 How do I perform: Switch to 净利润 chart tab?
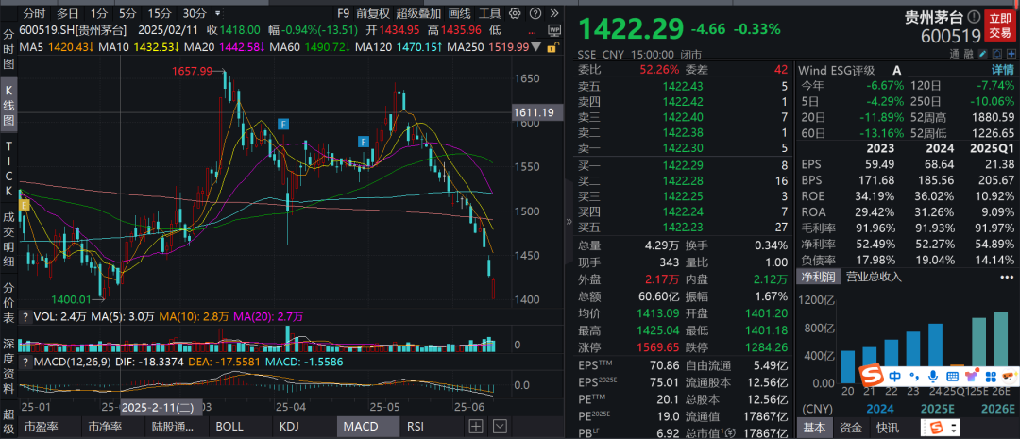pos(818,277)
